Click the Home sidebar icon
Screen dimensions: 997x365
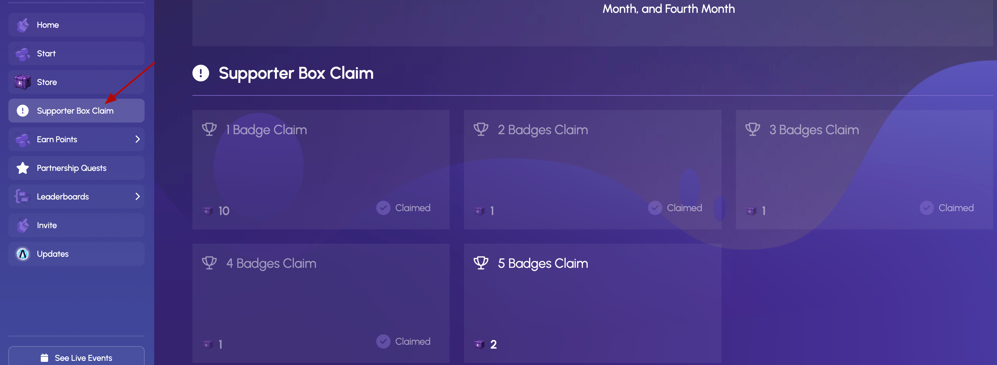tap(23, 25)
